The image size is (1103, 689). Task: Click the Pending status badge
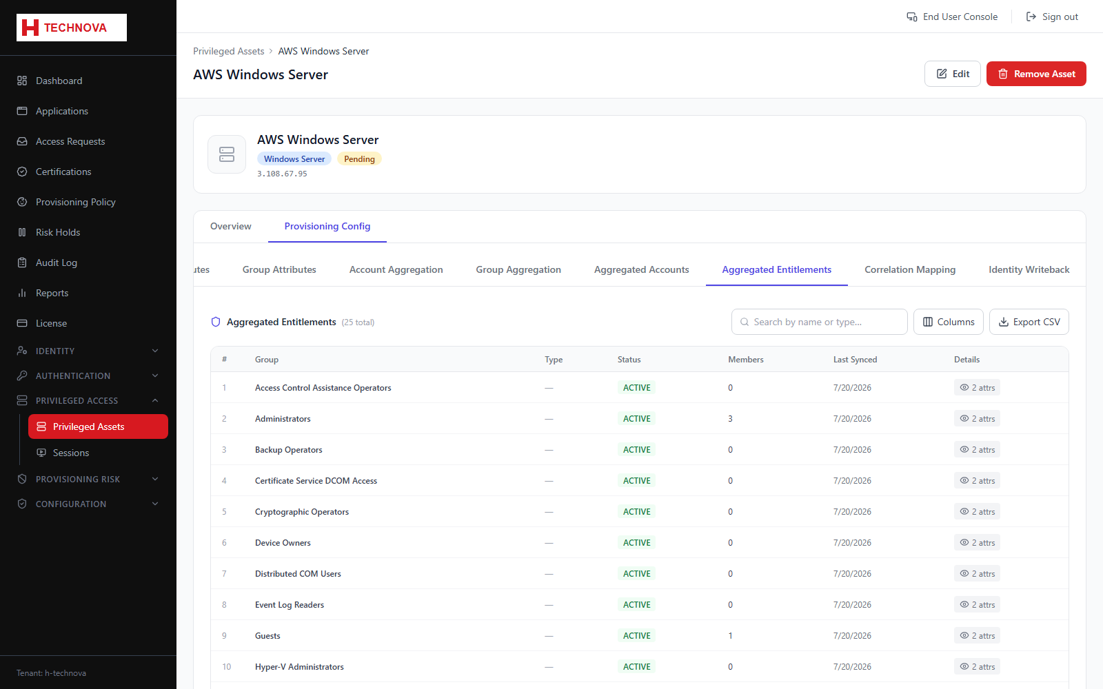[x=359, y=158]
